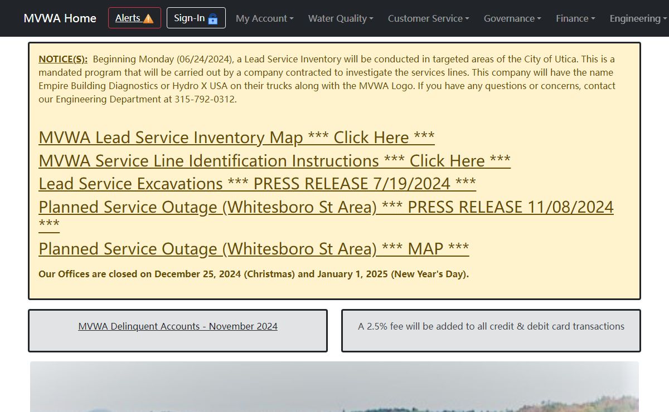
Task: Click the offices closed holiday notice text
Action: tap(254, 274)
